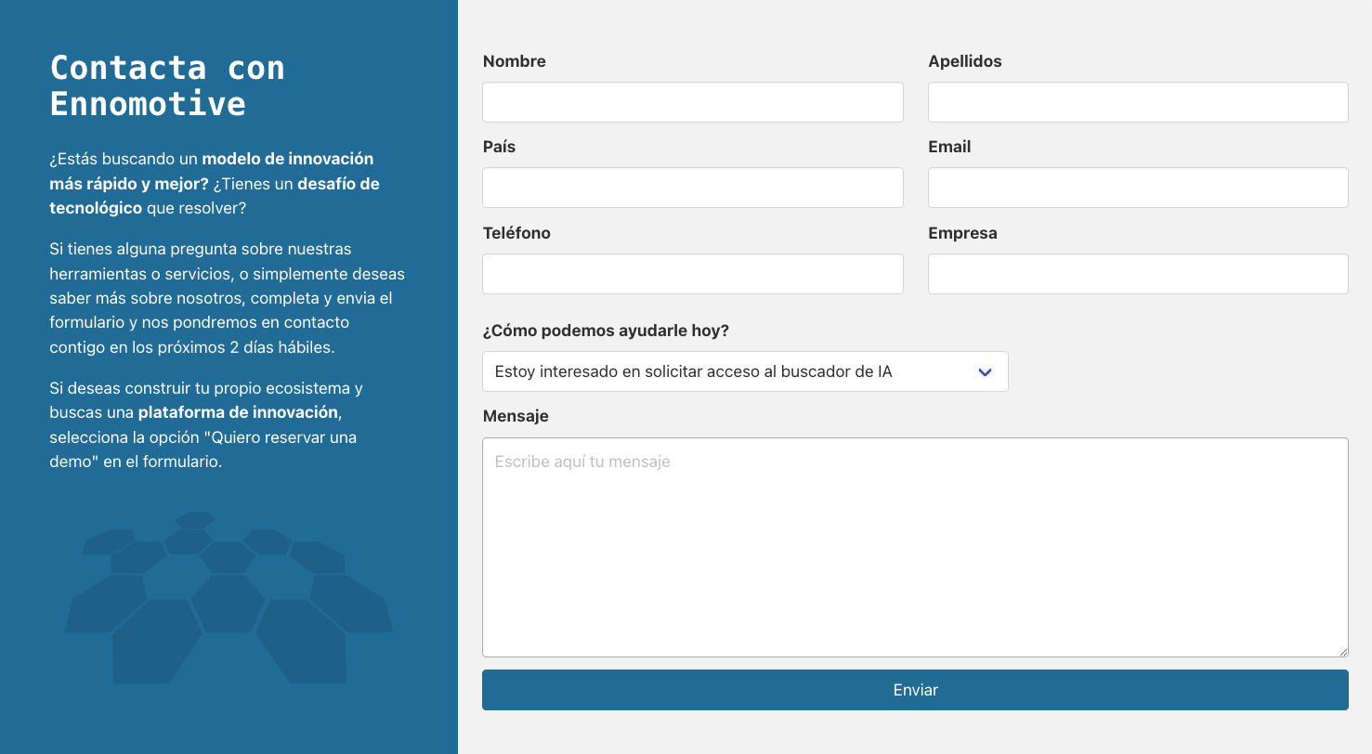Click the bold 'modelo de innovación' text
This screenshot has width=1372, height=754.
pos(288,159)
